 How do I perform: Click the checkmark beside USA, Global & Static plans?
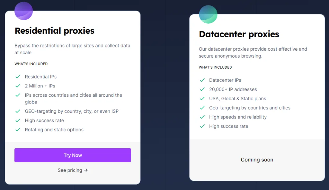click(x=202, y=99)
